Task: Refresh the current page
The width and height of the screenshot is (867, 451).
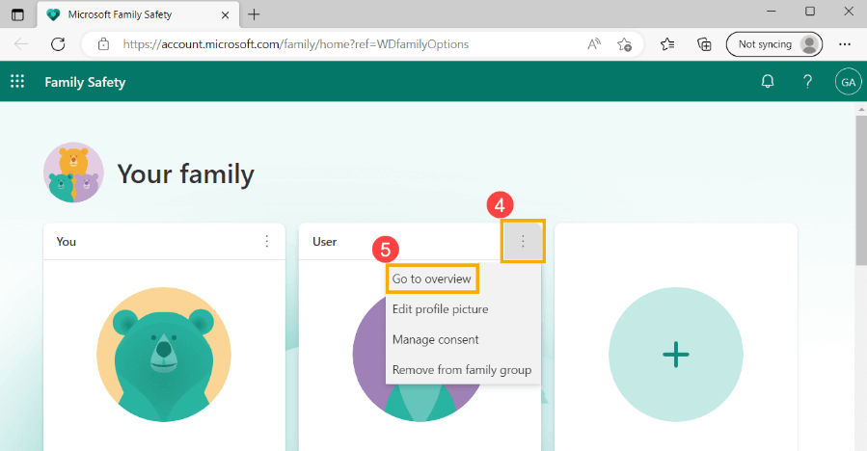Action: (x=58, y=44)
